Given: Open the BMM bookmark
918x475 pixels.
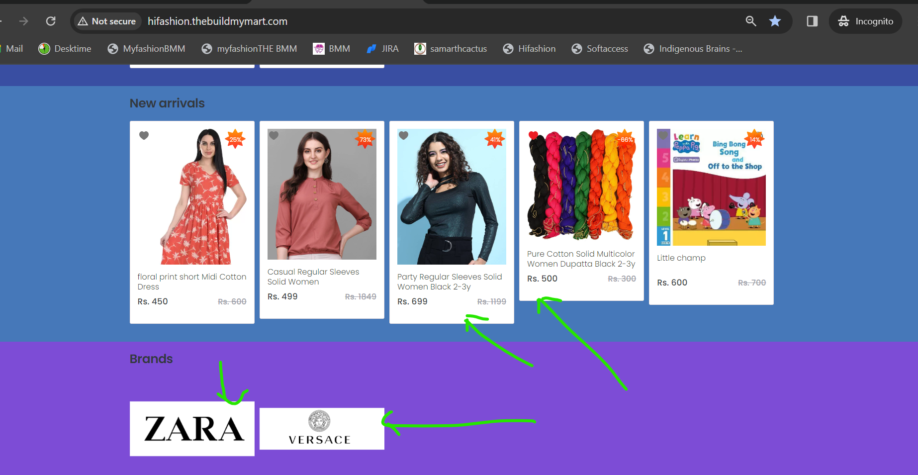Looking at the screenshot, I should point(331,49).
